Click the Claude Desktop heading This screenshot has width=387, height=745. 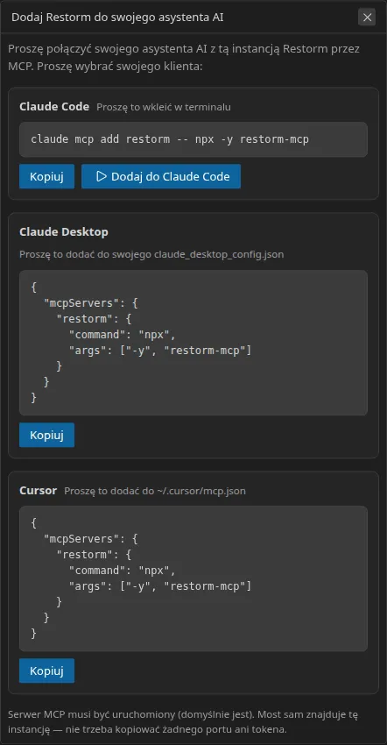pos(64,232)
